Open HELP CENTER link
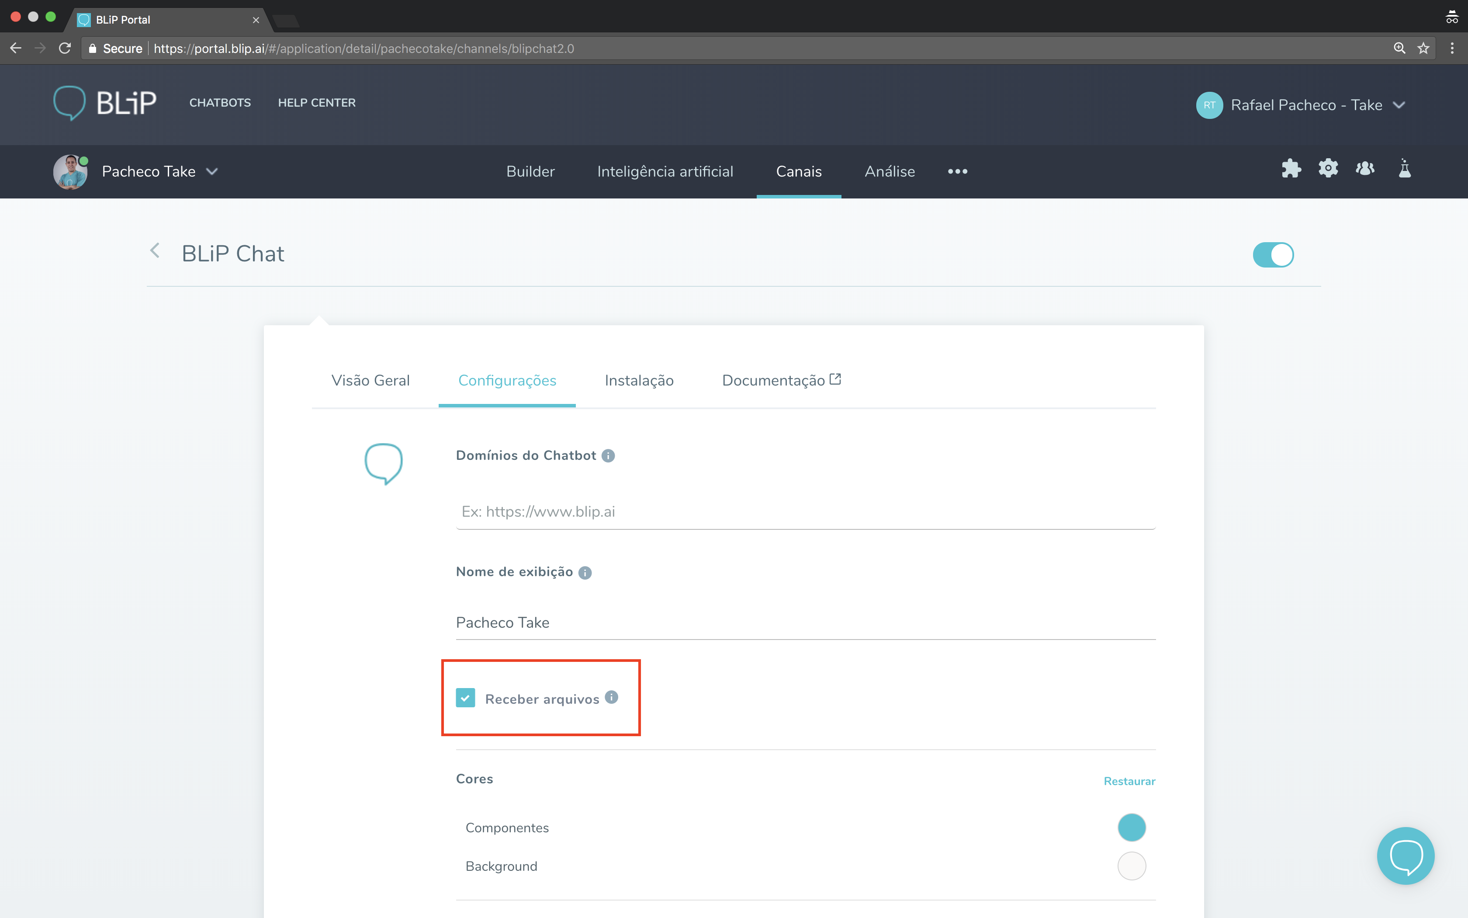Viewport: 1468px width, 918px height. click(x=317, y=103)
